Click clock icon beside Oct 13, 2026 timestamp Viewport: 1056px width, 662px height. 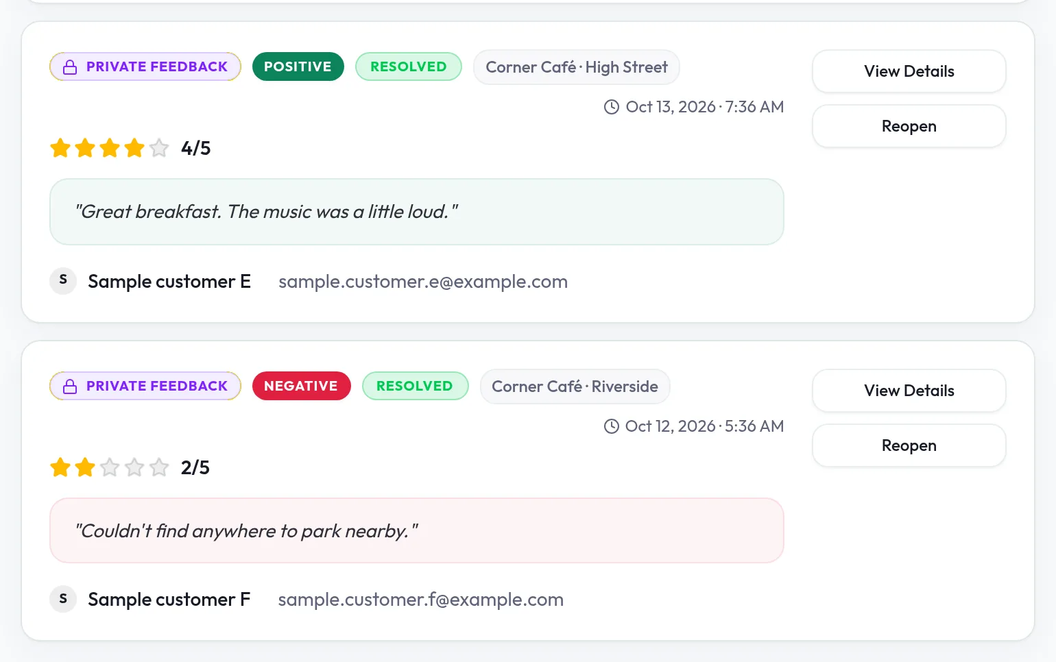(x=611, y=107)
